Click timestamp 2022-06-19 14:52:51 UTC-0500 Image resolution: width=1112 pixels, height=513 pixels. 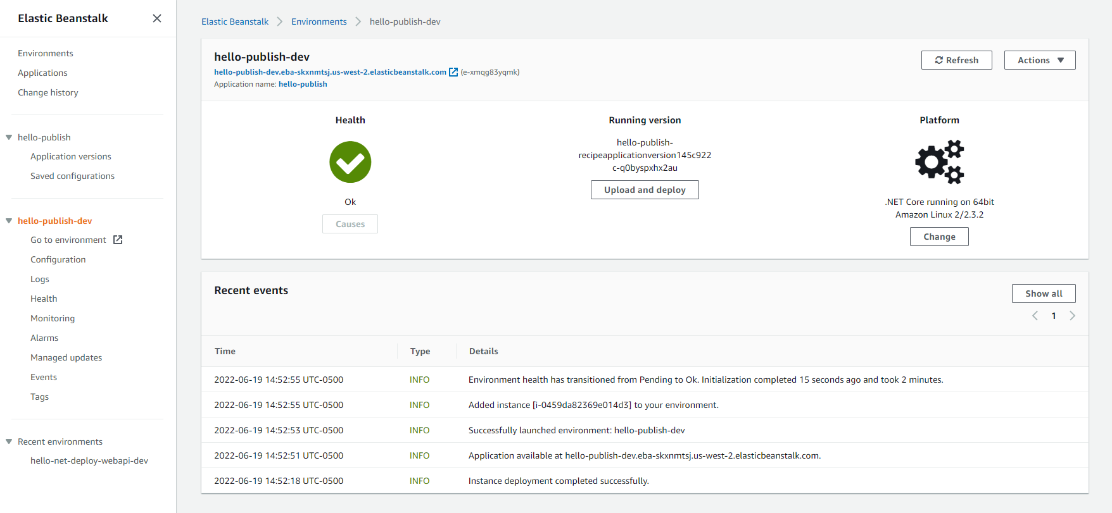pyautogui.click(x=279, y=455)
